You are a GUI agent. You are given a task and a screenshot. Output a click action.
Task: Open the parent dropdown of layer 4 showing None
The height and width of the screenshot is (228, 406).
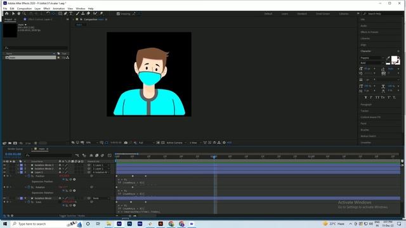[x=101, y=198]
